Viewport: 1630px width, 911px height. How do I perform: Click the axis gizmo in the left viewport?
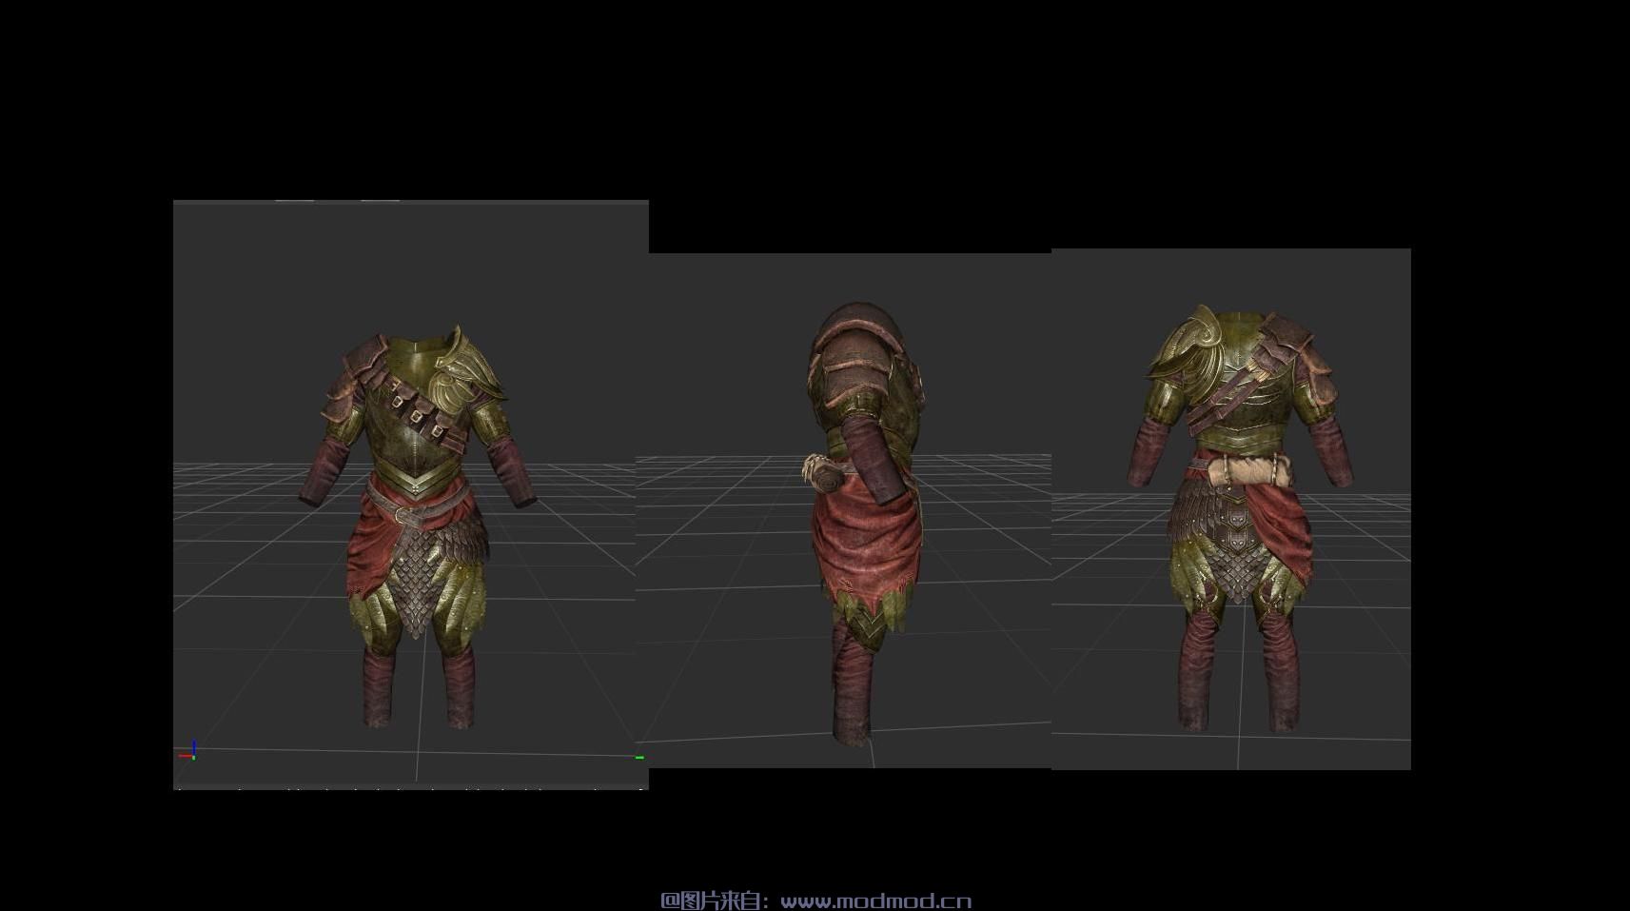tap(188, 752)
